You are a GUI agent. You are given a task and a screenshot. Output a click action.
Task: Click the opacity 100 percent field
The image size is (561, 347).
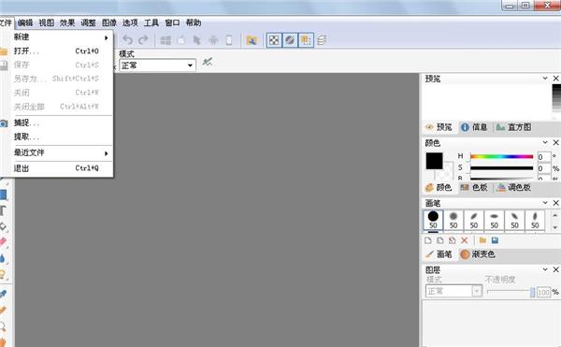543,292
